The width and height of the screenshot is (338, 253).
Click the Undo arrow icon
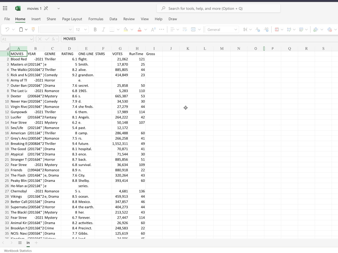click(7, 29)
